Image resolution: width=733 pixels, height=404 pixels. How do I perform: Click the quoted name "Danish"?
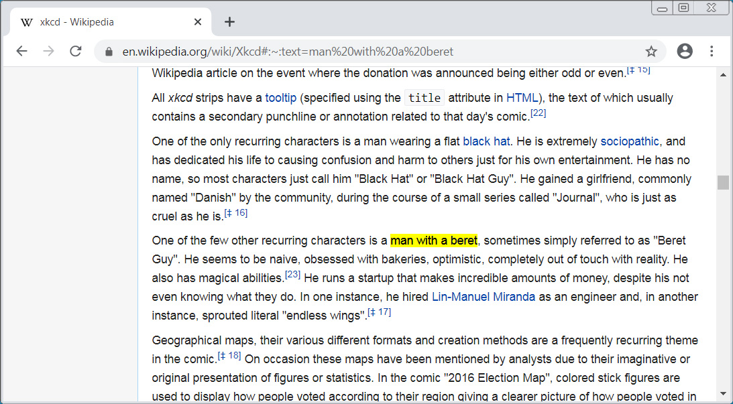click(213, 198)
